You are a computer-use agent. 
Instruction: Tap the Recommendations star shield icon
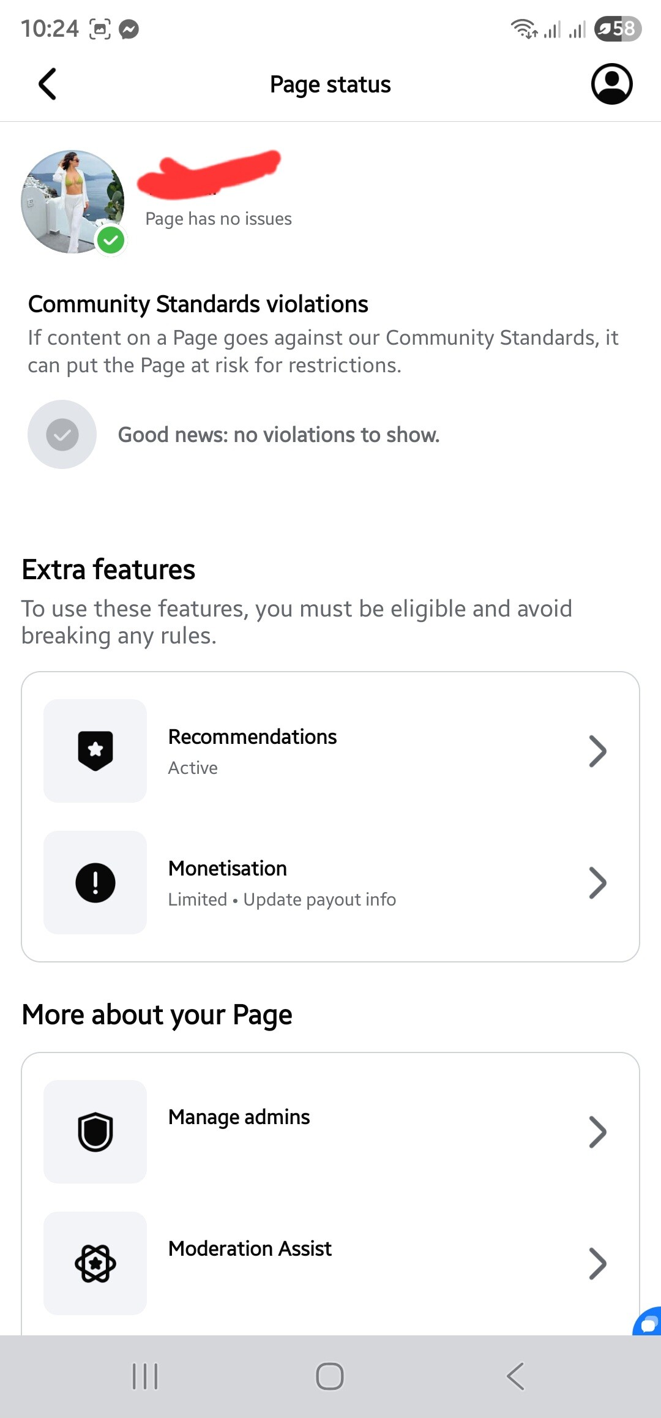click(x=95, y=751)
